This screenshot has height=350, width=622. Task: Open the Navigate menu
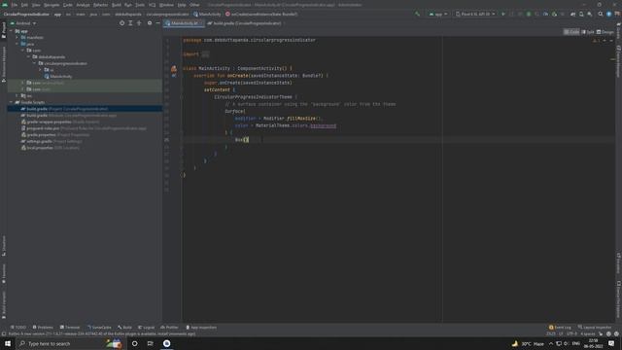coord(52,5)
